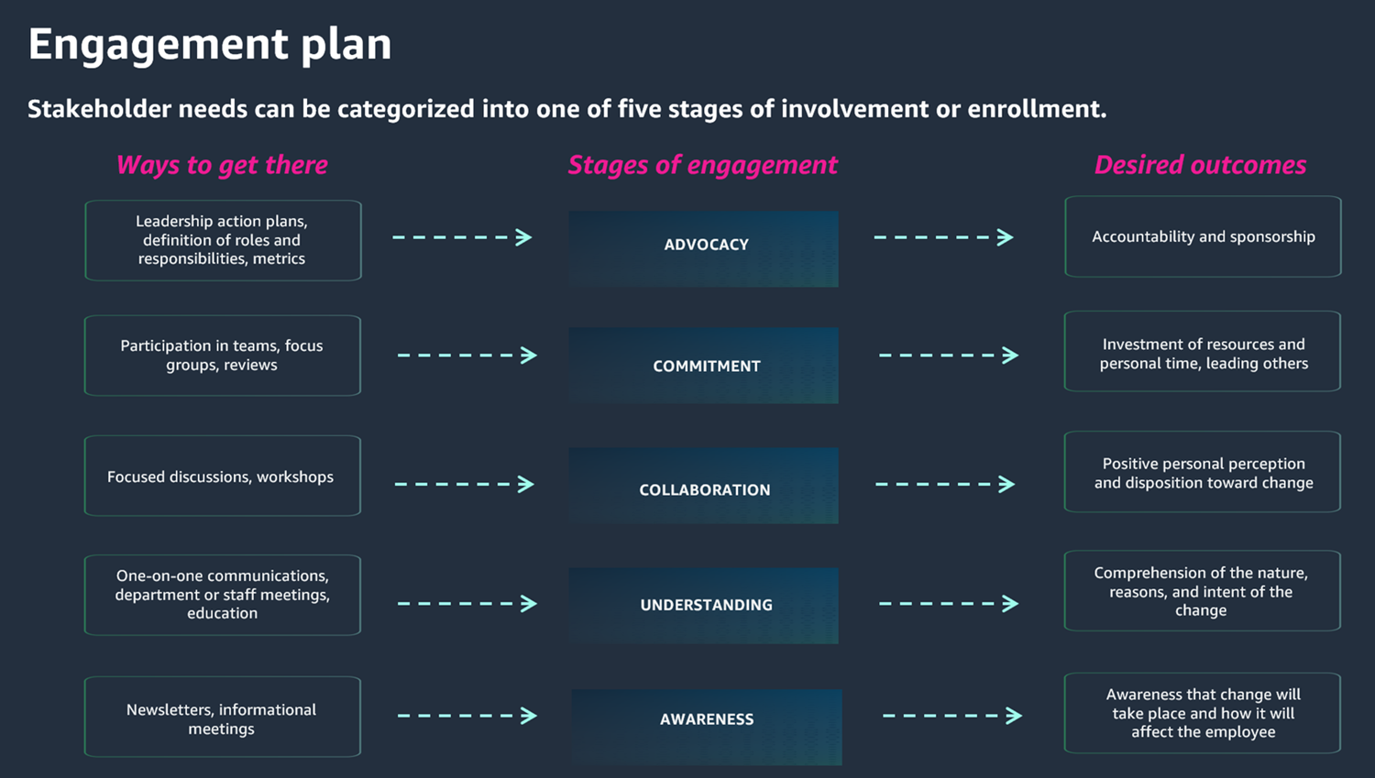Click the dashed arrow pointing to ADVOCACY
This screenshot has width=1375, height=778.
click(462, 237)
